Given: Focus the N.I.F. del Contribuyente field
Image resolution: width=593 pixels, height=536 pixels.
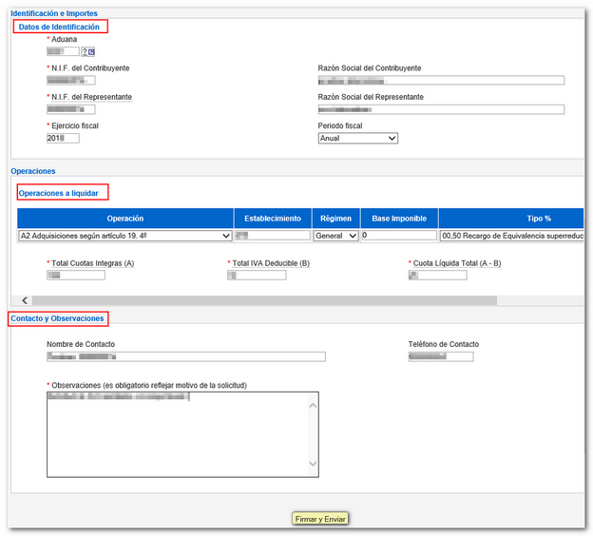Looking at the screenshot, I should pyautogui.click(x=70, y=81).
